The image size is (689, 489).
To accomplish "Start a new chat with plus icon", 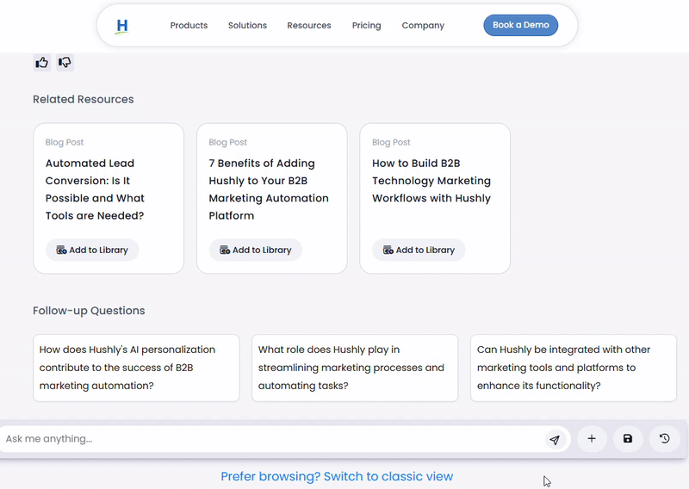I will pyautogui.click(x=592, y=438).
